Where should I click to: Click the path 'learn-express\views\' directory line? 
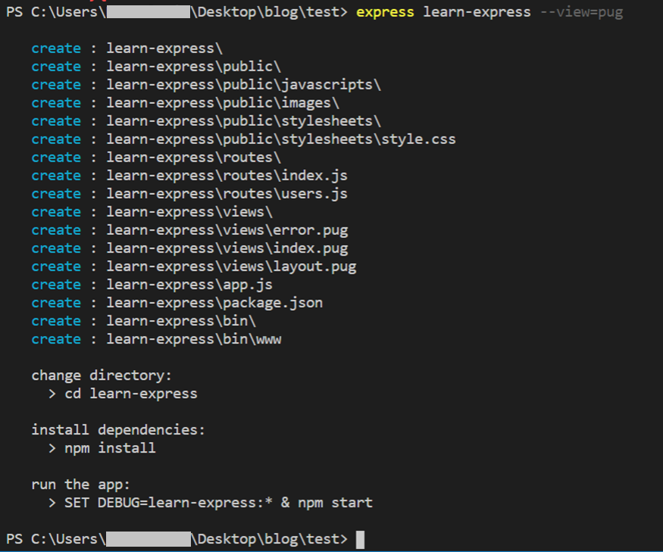point(189,212)
